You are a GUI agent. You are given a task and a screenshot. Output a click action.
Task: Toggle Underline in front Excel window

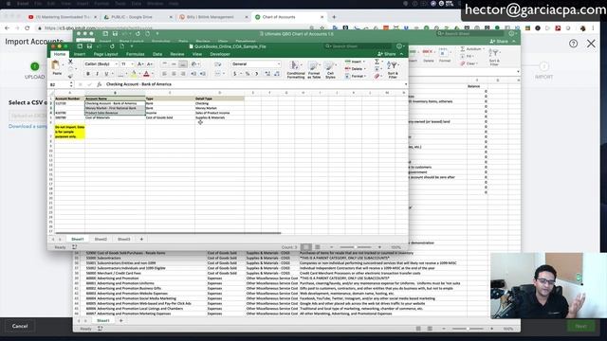tap(106, 74)
